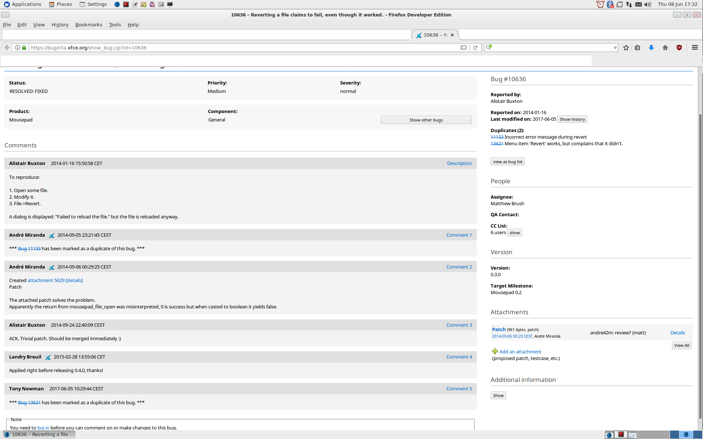
Task: Go to the home page icon
Action: click(x=665, y=48)
